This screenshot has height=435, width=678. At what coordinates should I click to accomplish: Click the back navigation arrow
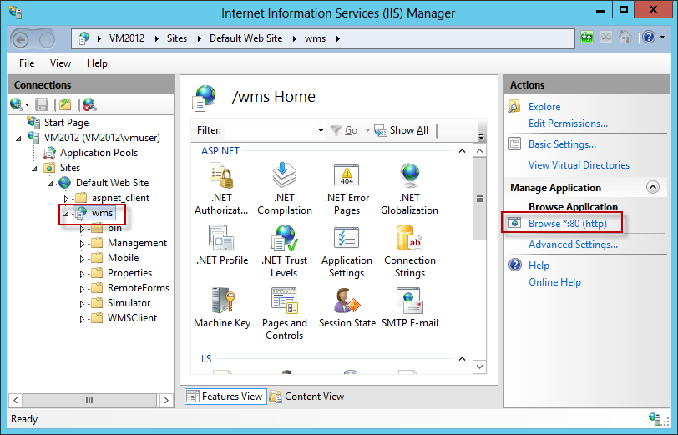click(20, 40)
